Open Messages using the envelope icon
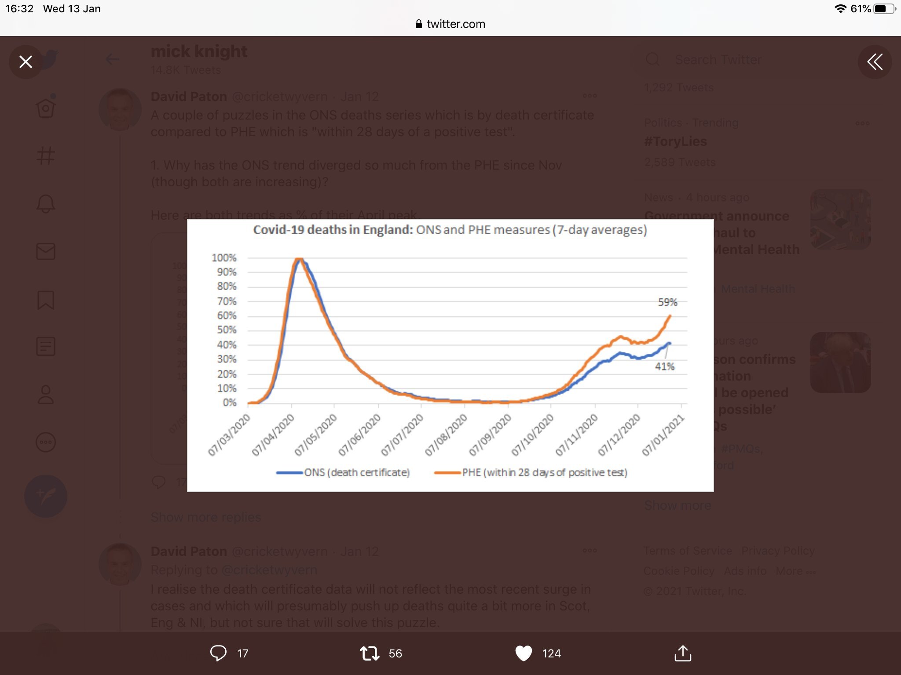This screenshot has width=901, height=675. (46, 252)
